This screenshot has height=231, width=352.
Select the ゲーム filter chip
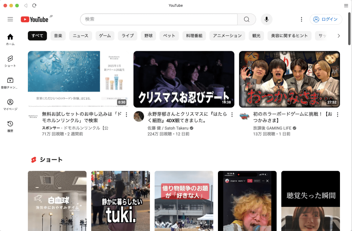point(105,36)
